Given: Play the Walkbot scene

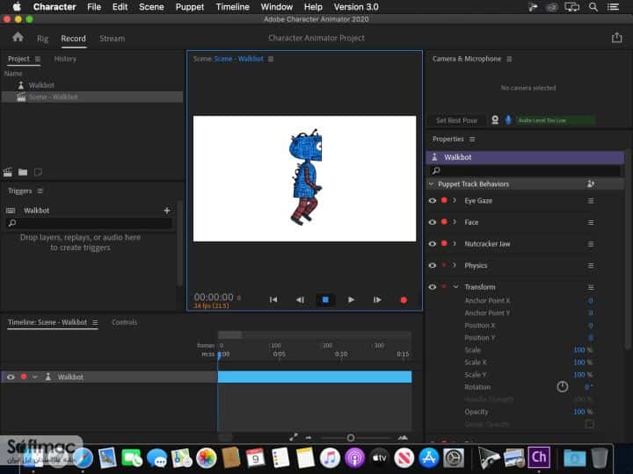Looking at the screenshot, I should (351, 299).
